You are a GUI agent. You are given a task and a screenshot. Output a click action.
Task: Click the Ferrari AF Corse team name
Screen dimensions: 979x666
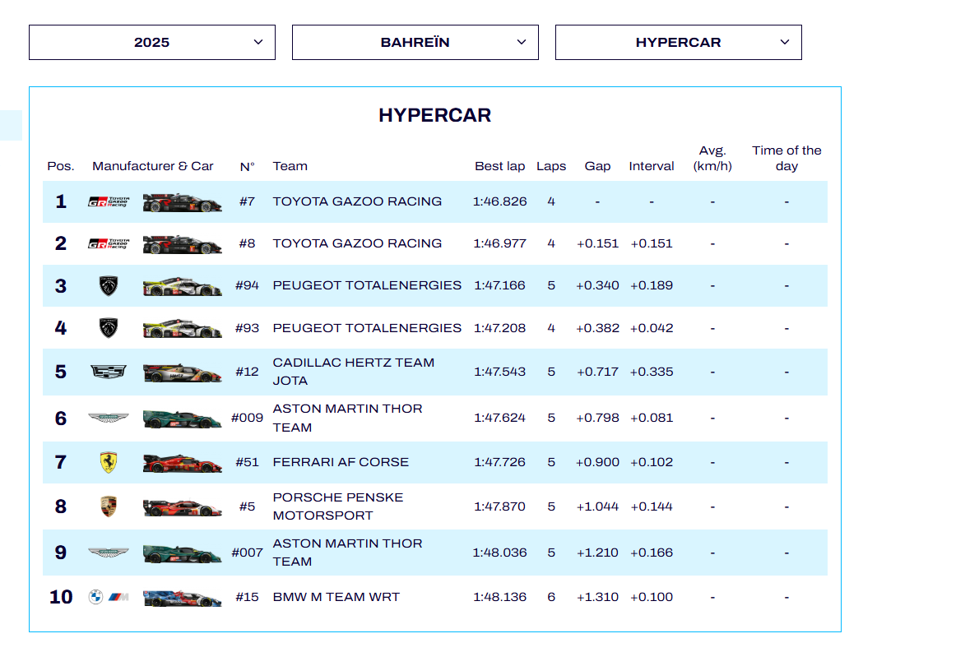coord(341,462)
